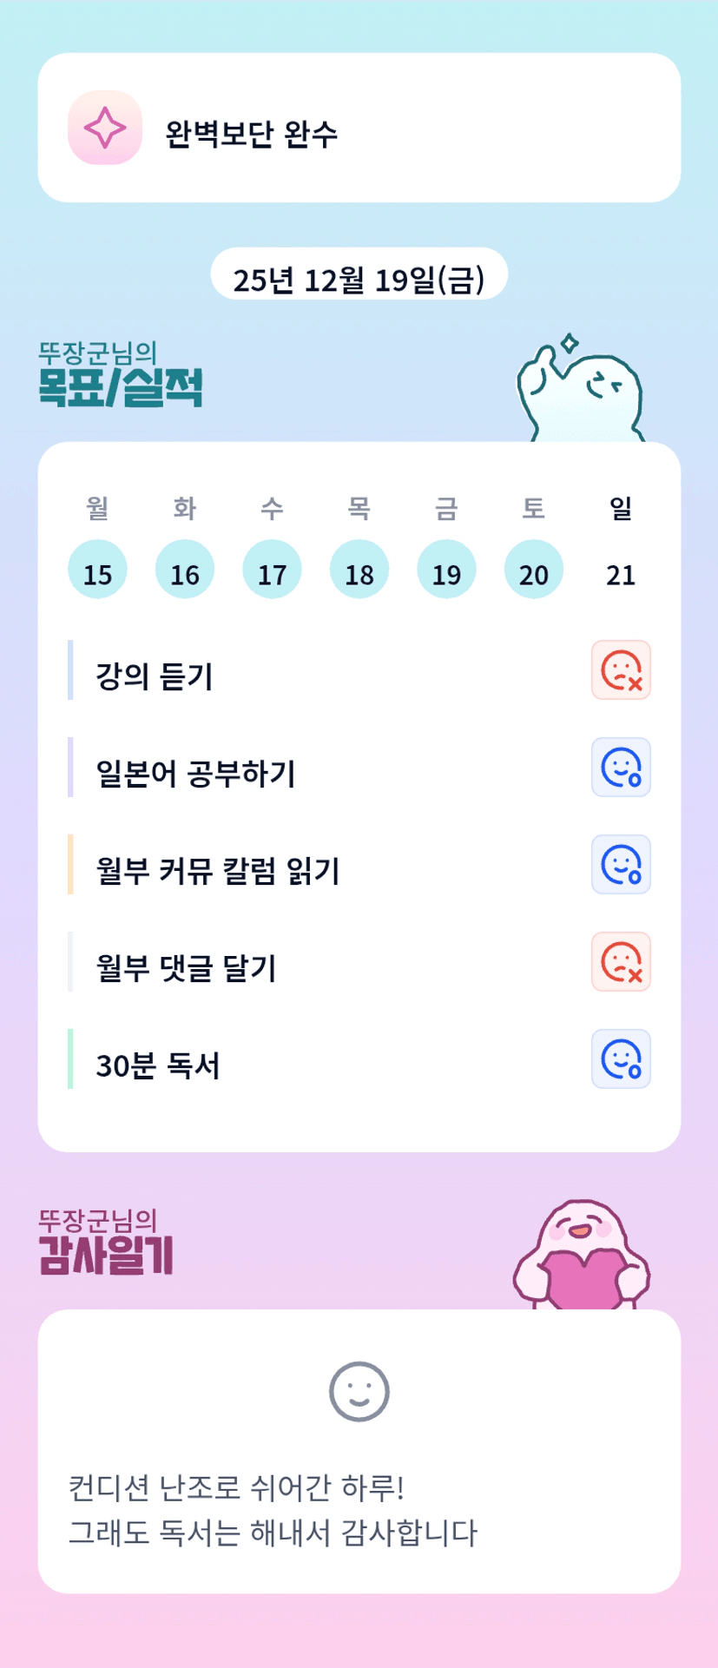Toggle status icon for 월부 커뮤 칼럼 읽기
Screen dimensions: 718x1668
[x=621, y=865]
